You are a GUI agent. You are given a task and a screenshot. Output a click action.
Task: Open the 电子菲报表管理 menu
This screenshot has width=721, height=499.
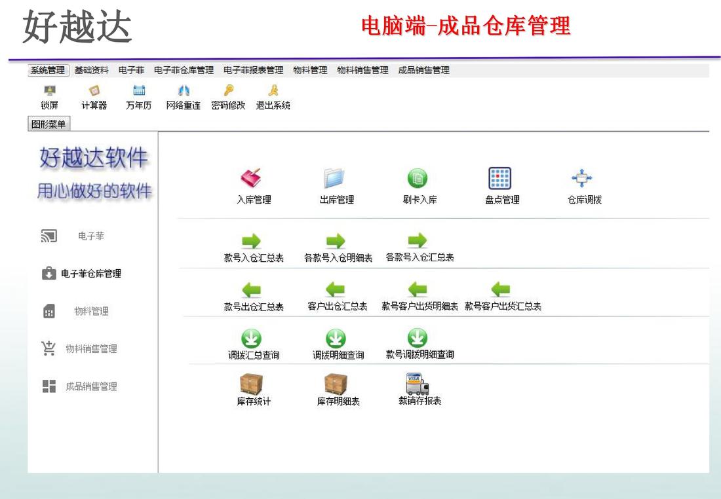click(x=253, y=70)
